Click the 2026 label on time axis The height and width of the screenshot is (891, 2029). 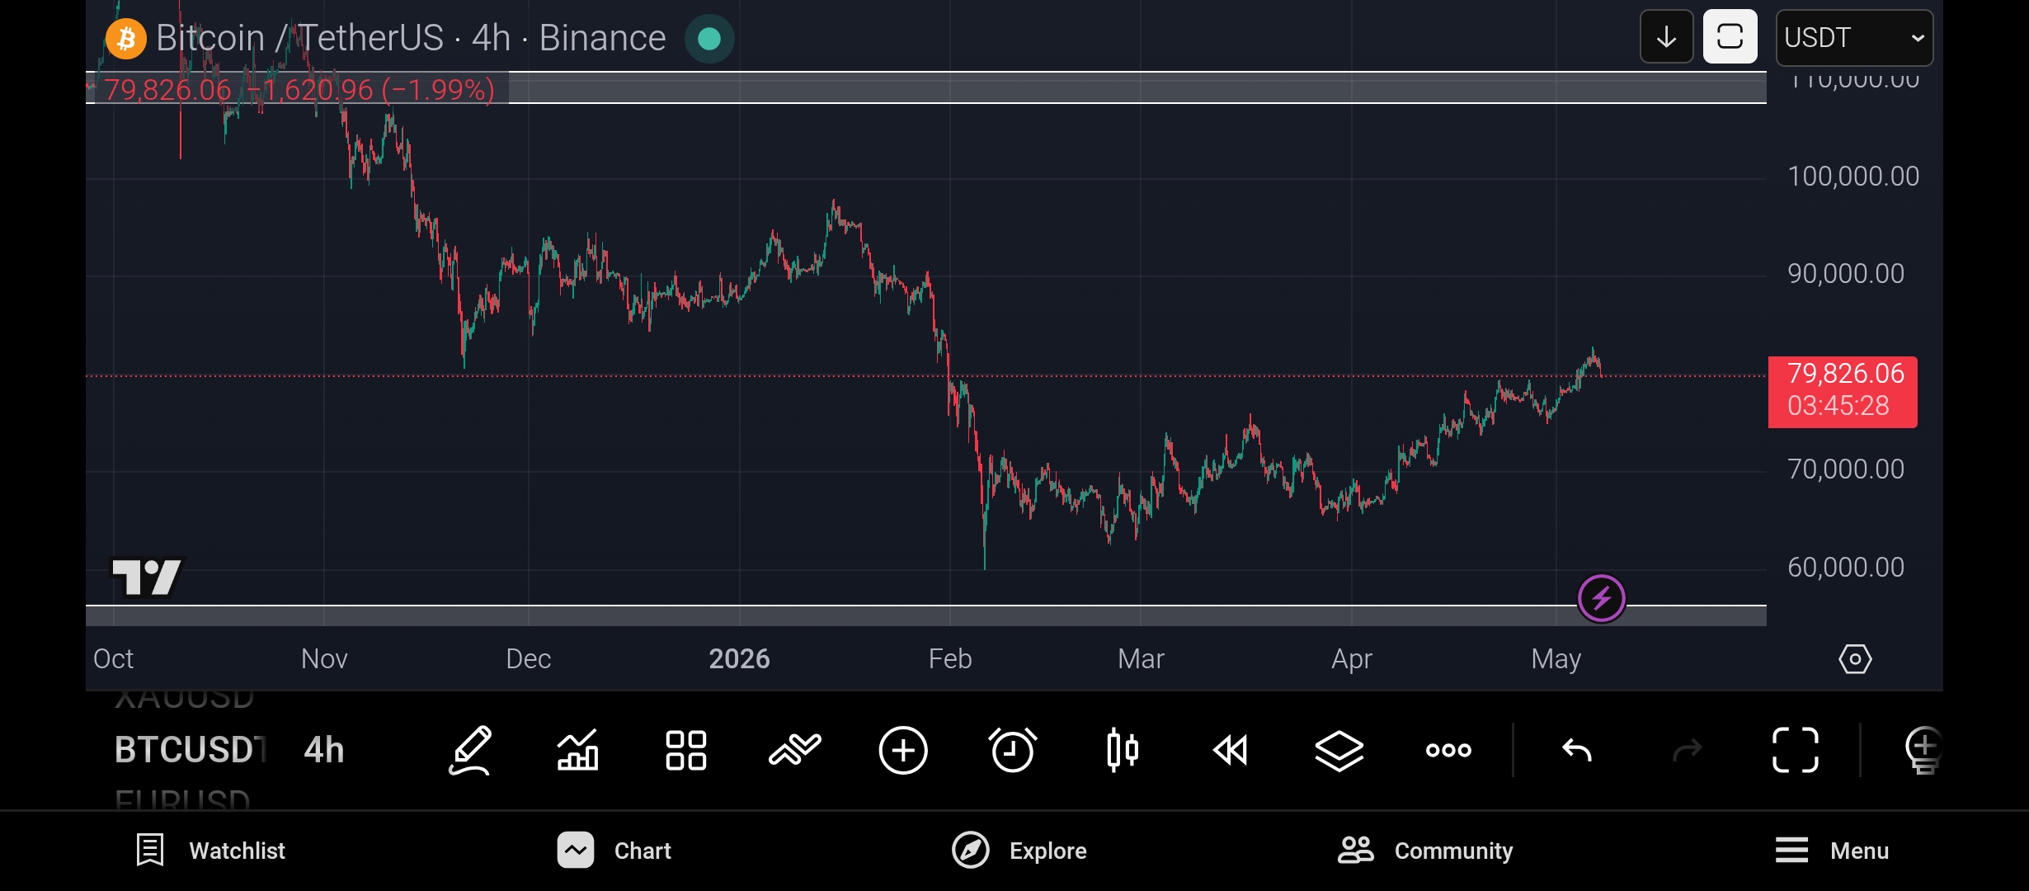point(739,659)
